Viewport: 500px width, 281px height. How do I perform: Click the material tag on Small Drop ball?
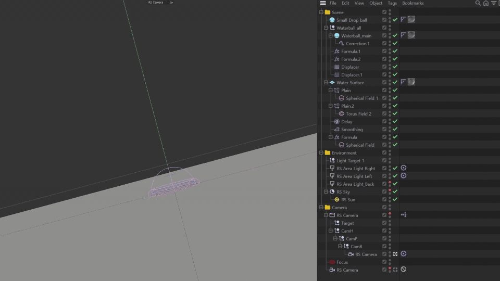411,19
